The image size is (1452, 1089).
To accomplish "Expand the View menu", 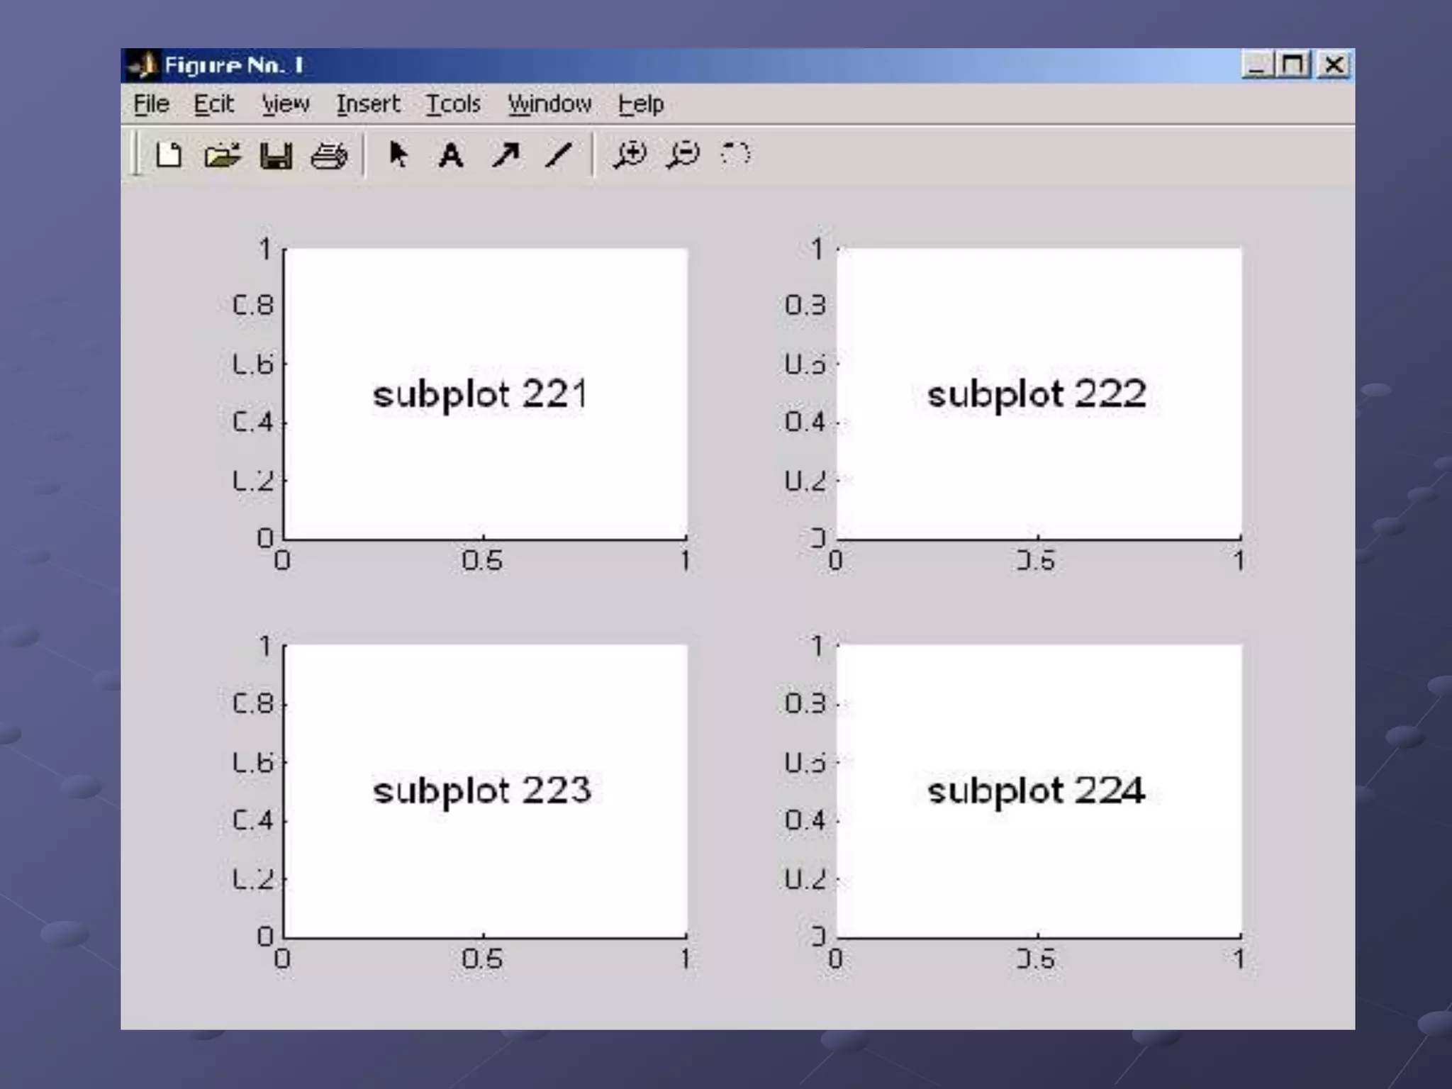I will [x=285, y=104].
